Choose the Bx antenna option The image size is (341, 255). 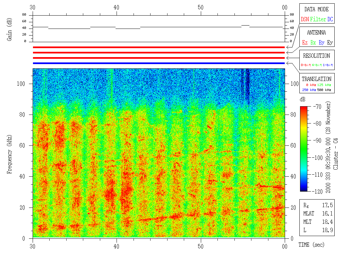tap(313, 43)
